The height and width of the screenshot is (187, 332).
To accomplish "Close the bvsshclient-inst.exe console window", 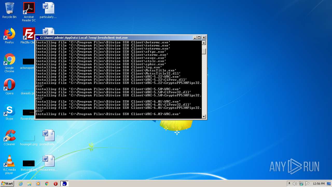I will 204,38.
